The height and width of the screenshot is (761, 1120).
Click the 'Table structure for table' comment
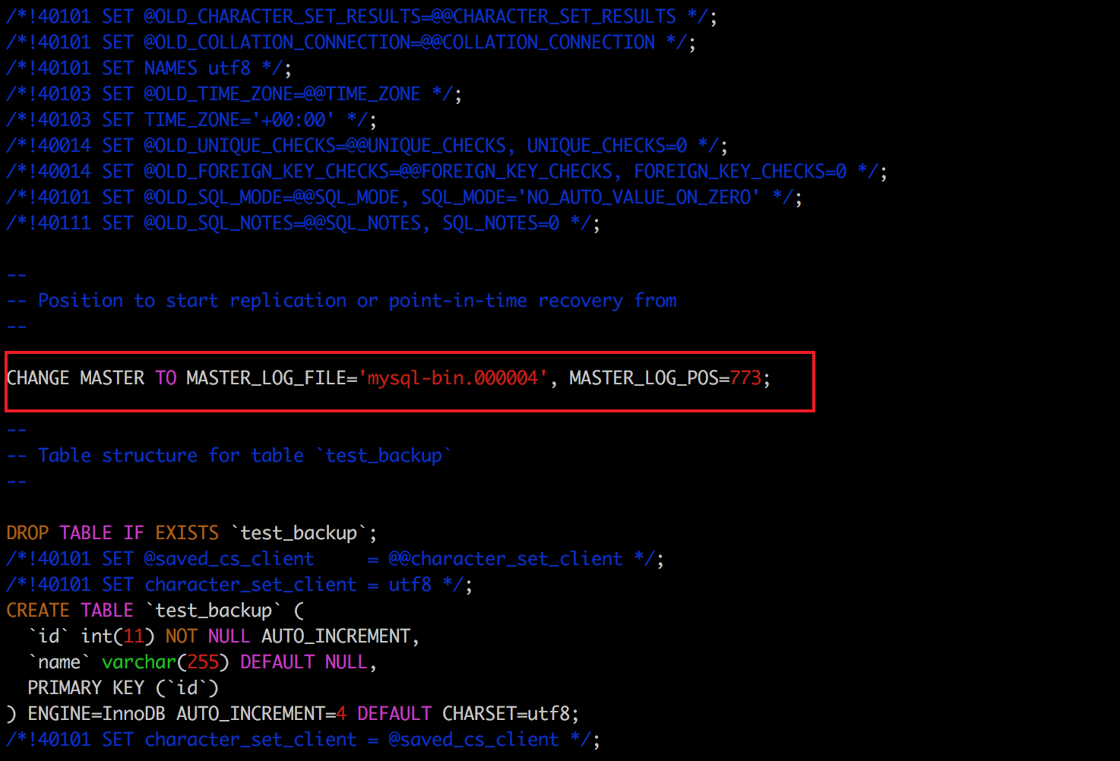(x=229, y=456)
